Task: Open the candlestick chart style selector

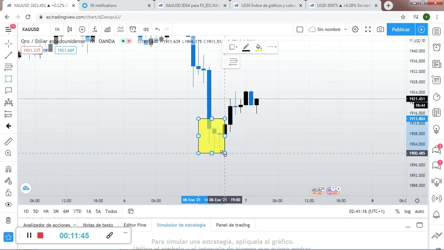Action: coord(70,30)
